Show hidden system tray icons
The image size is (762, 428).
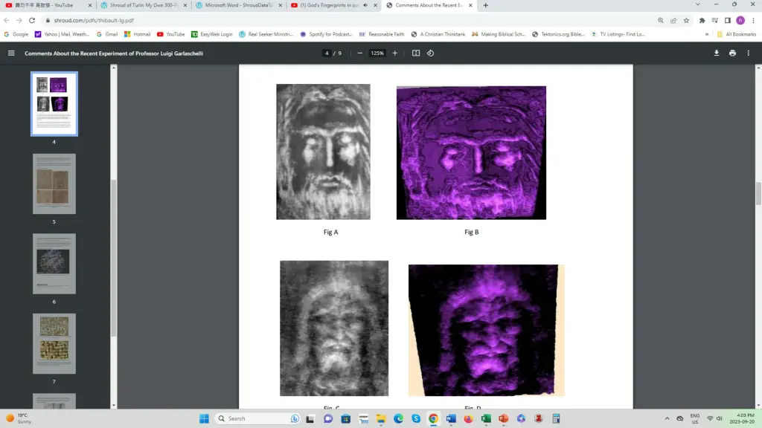[667, 418]
